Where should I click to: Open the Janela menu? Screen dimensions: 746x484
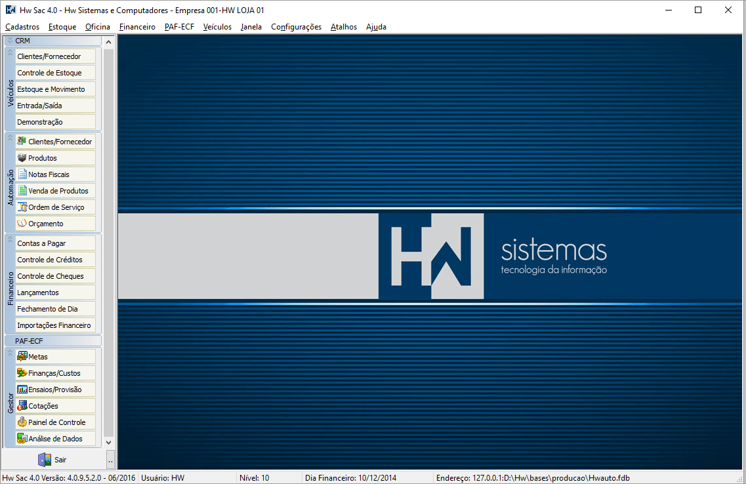[251, 27]
